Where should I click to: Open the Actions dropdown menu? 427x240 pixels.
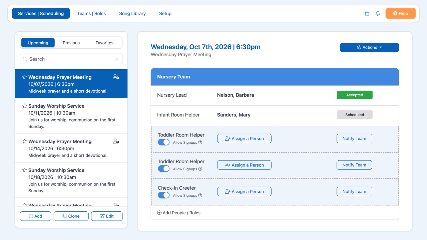(369, 47)
